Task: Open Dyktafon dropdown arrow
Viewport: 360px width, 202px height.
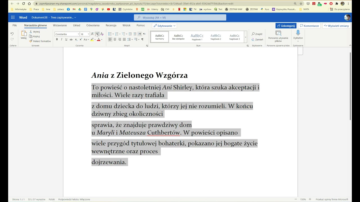Action: 298,41
